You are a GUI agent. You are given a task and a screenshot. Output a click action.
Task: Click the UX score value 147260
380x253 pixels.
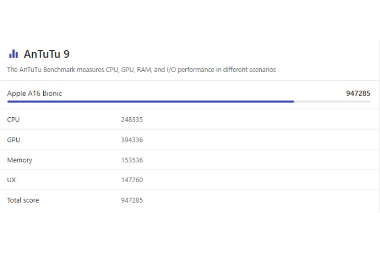(x=132, y=180)
